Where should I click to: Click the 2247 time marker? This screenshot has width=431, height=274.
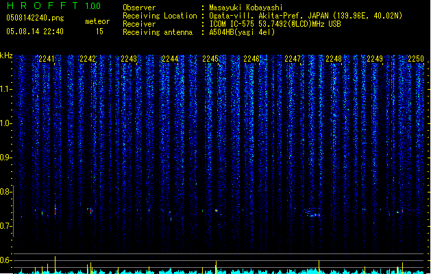pos(293,59)
